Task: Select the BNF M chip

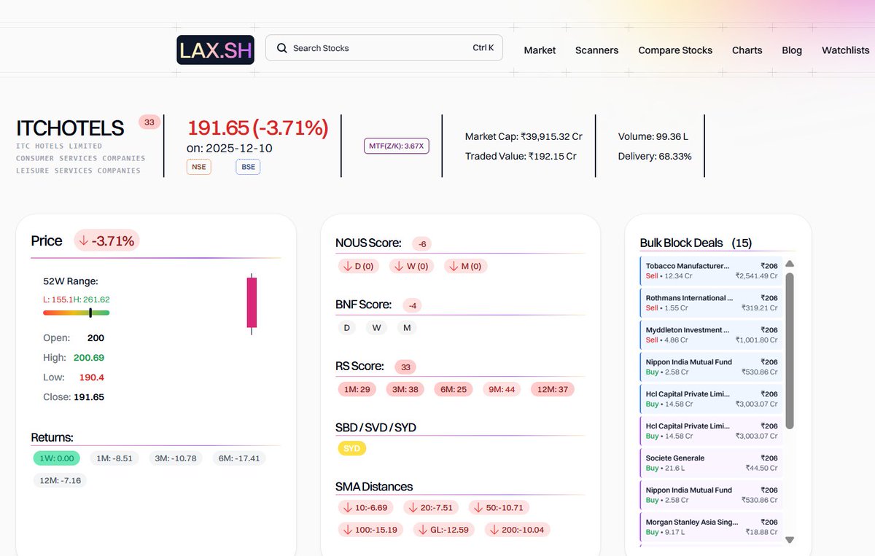Action: pyautogui.click(x=407, y=328)
